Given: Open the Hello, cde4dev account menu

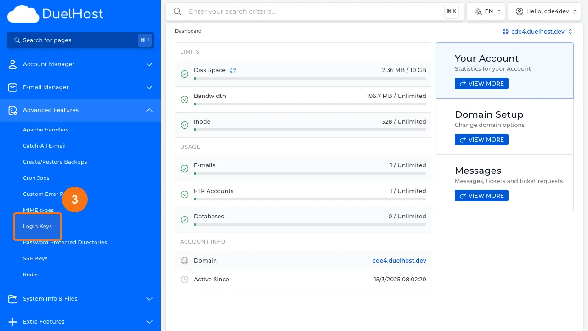Looking at the screenshot, I should coord(544,11).
